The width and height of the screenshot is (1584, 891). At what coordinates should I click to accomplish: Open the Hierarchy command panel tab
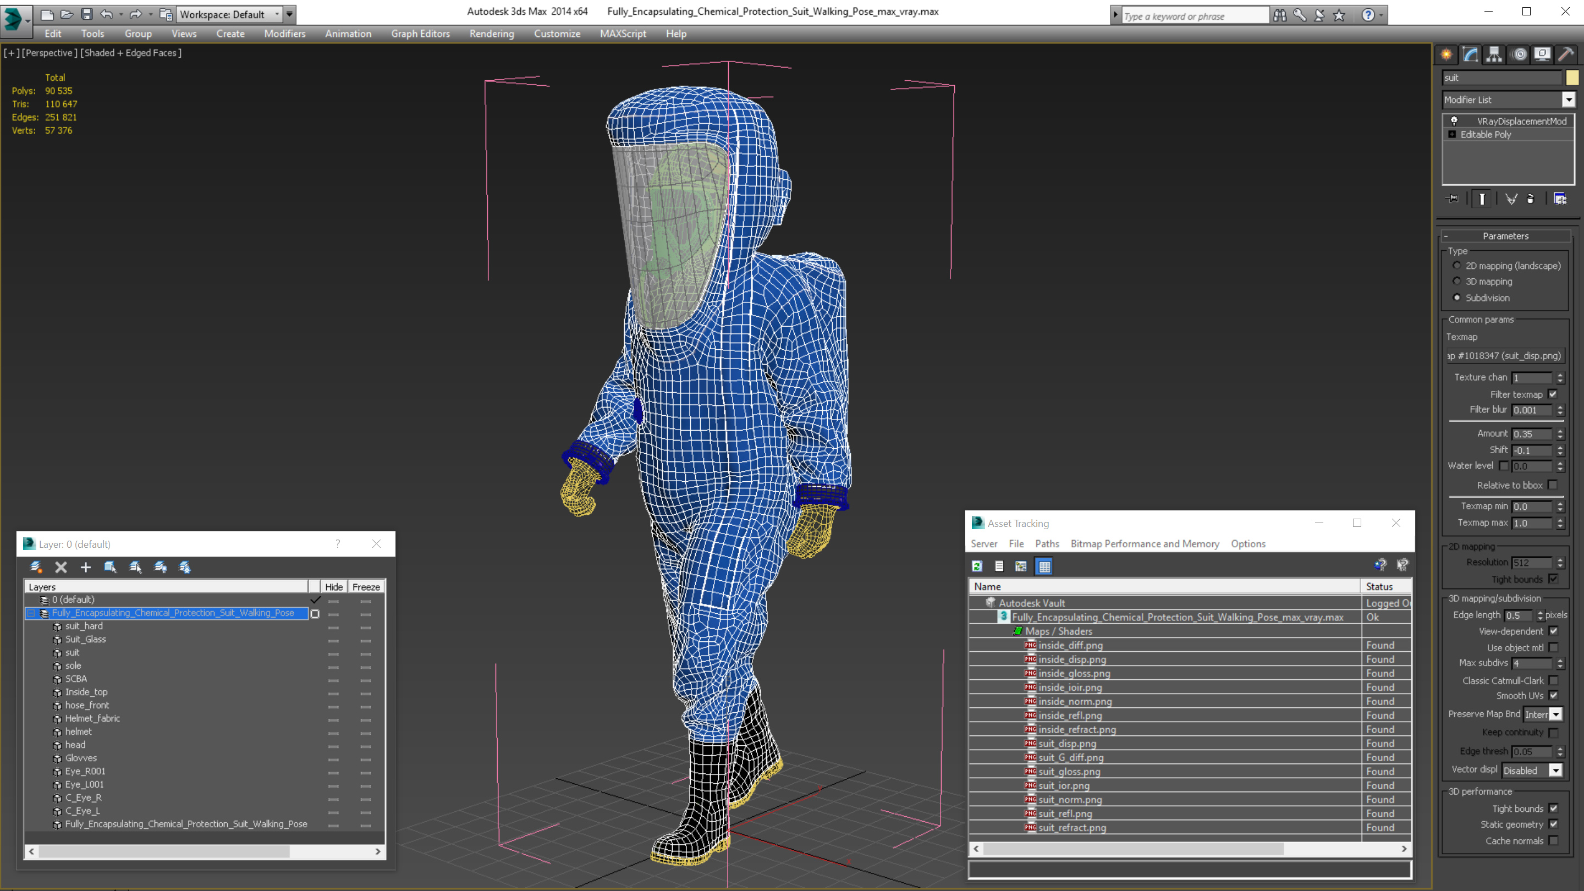[1494, 55]
